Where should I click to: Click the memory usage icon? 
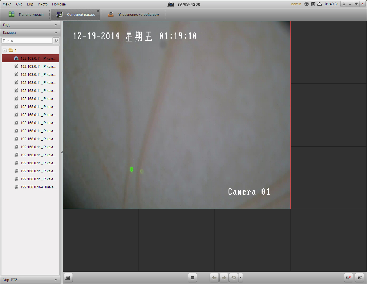pyautogui.click(x=319, y=4)
